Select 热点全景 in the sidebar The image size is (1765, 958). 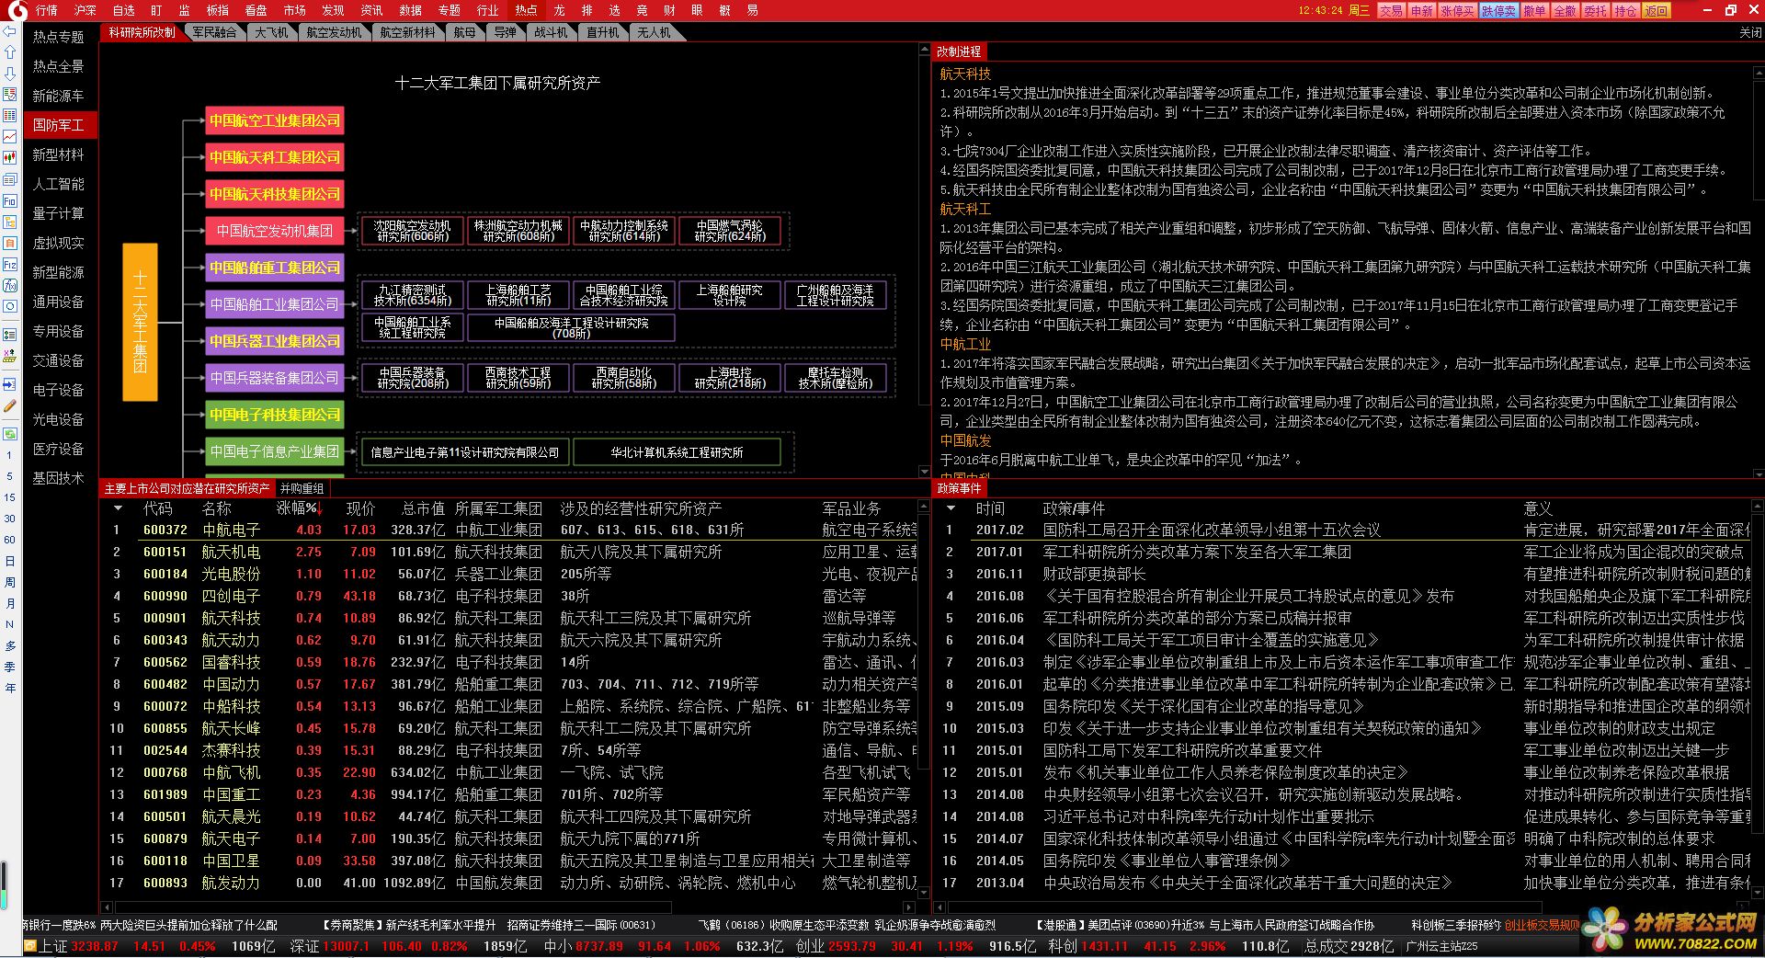click(x=58, y=66)
